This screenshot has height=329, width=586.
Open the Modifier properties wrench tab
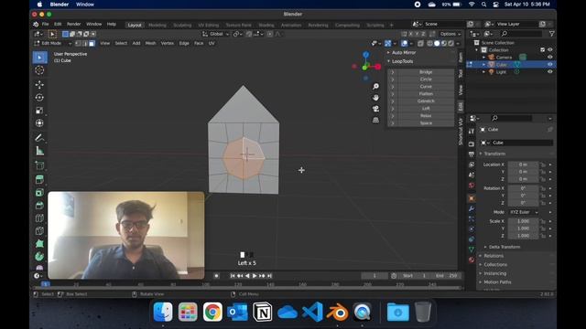click(x=472, y=208)
